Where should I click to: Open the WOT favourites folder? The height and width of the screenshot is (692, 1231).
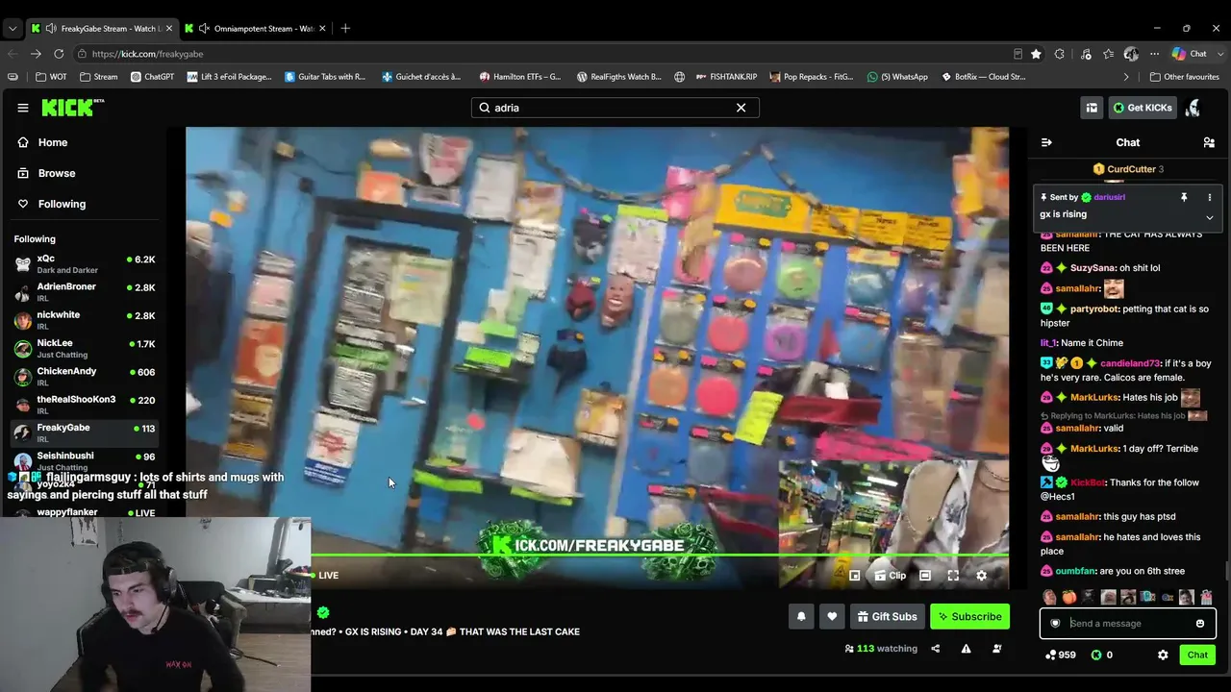(x=52, y=77)
